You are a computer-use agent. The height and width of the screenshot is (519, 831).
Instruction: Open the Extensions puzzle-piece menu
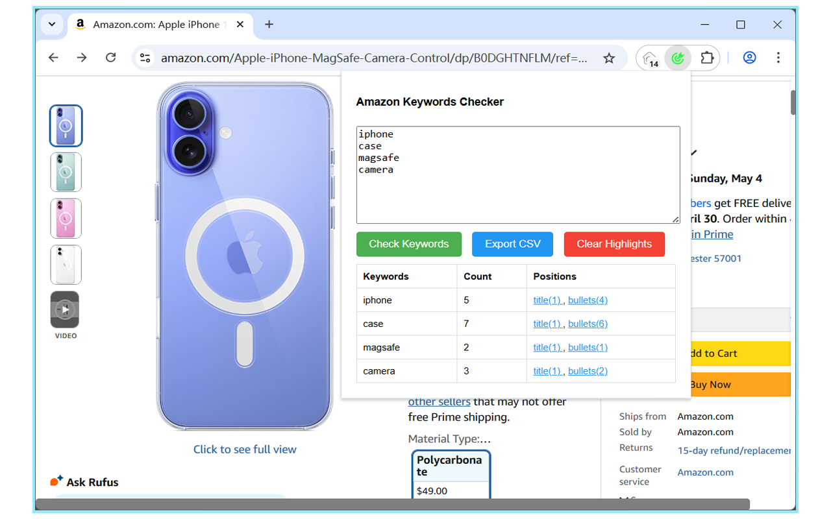pyautogui.click(x=707, y=58)
